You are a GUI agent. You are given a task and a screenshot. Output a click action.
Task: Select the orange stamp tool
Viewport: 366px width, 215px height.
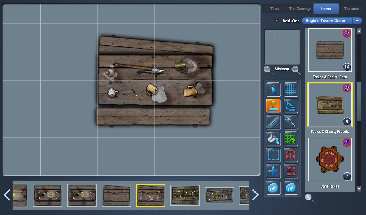point(273,106)
